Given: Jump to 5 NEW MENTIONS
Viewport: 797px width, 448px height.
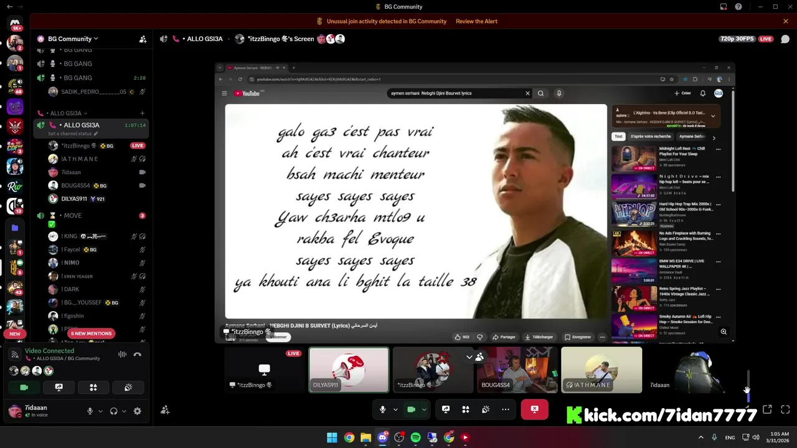Looking at the screenshot, I should coord(91,334).
